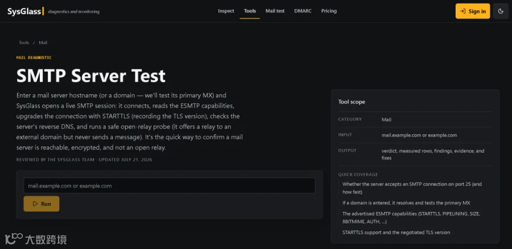Open the DMARC nav item
This screenshot has width=512, height=249.
(x=303, y=11)
